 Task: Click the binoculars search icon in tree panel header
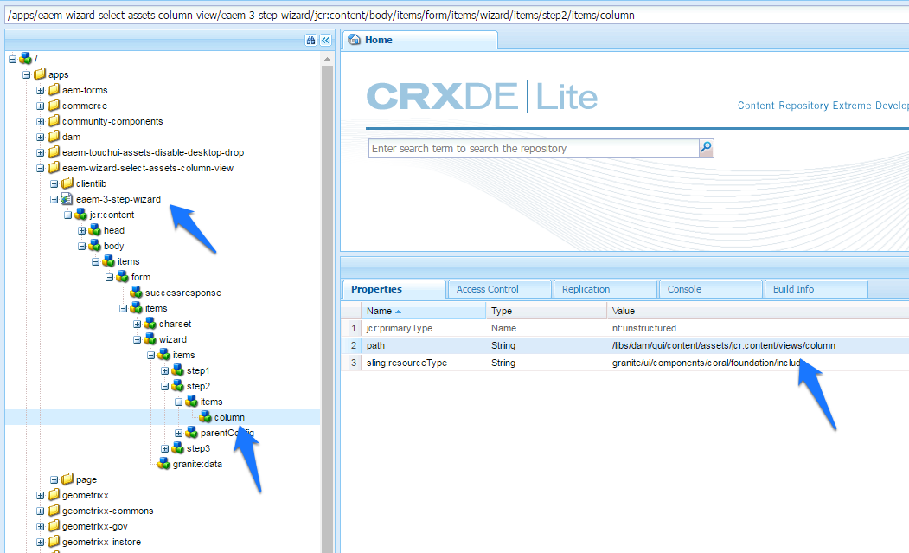tap(310, 40)
